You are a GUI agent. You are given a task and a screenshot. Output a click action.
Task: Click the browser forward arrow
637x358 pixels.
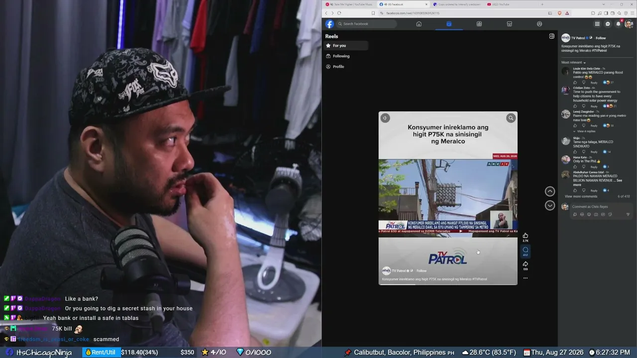[332, 13]
